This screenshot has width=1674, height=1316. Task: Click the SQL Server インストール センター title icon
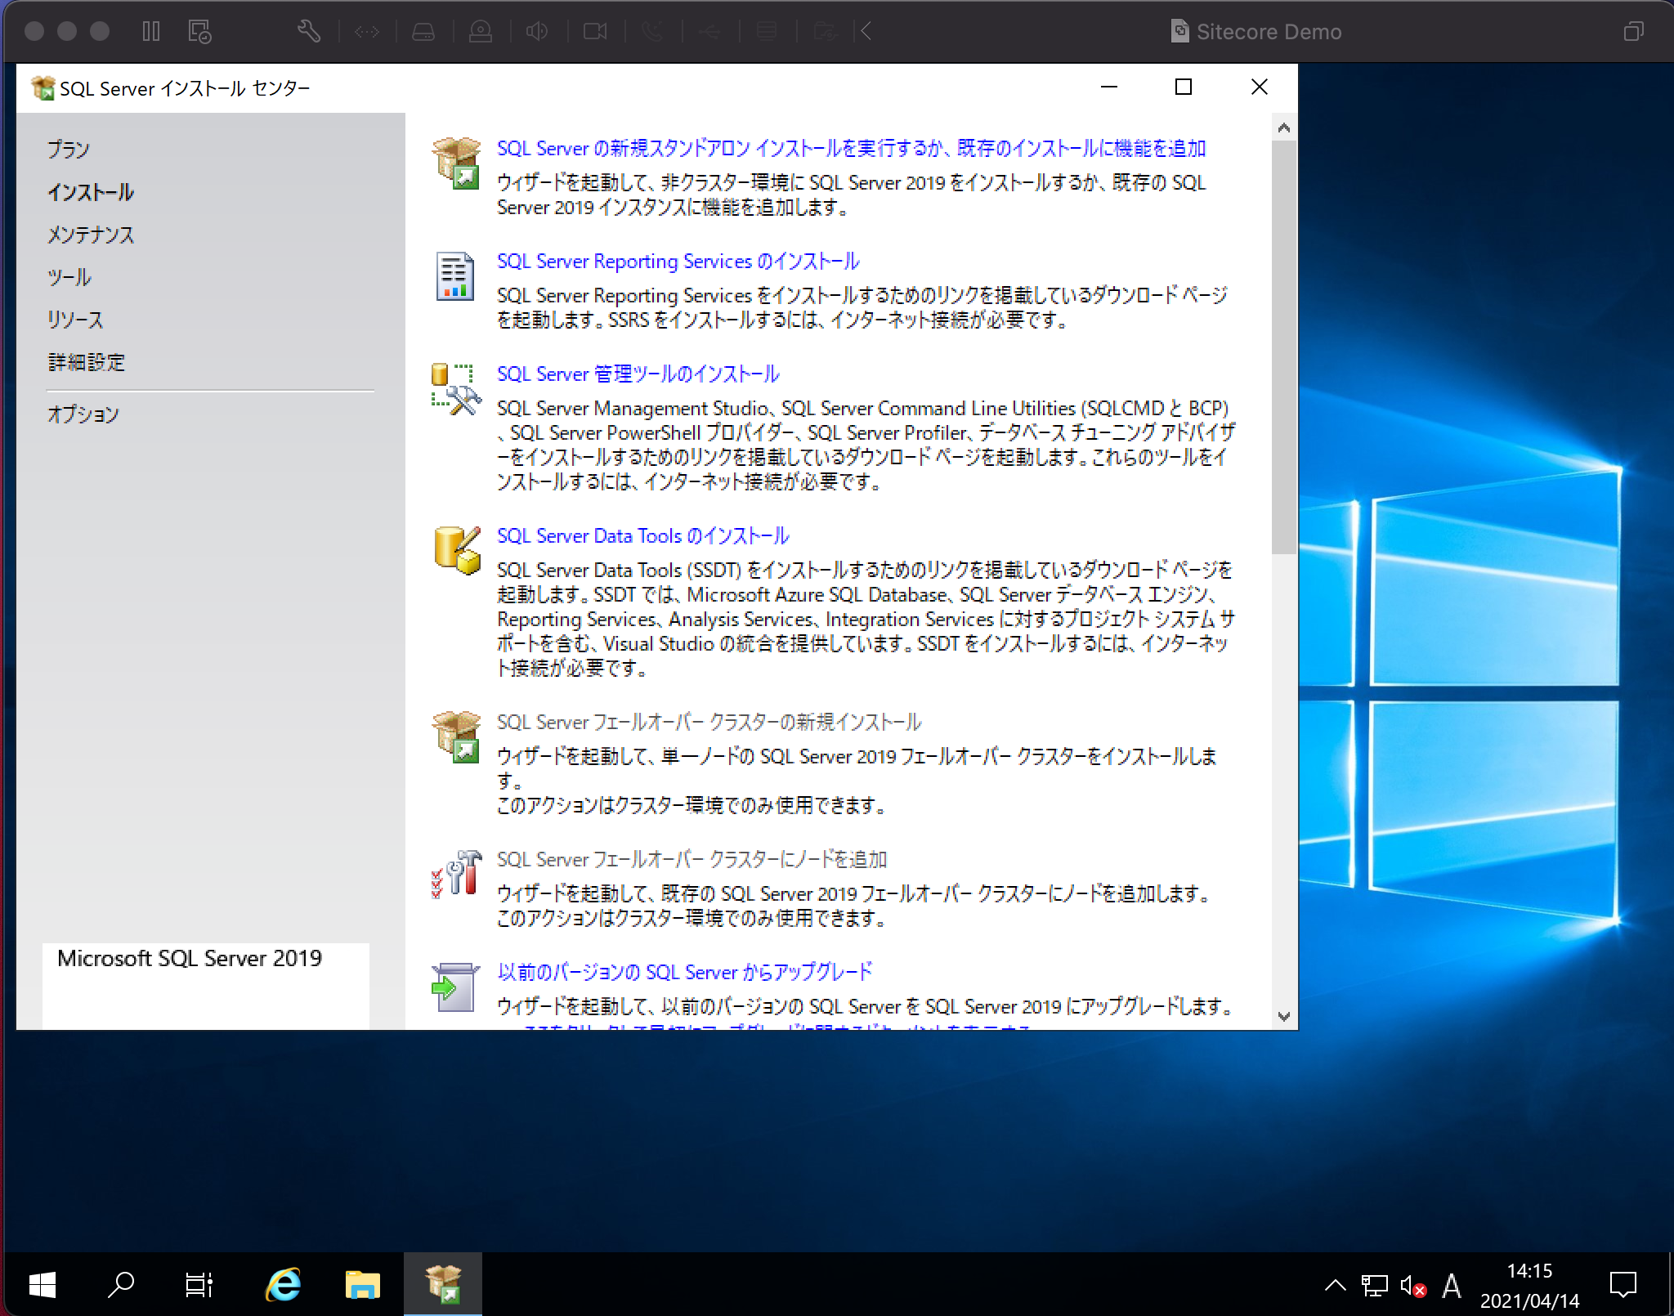[43, 87]
